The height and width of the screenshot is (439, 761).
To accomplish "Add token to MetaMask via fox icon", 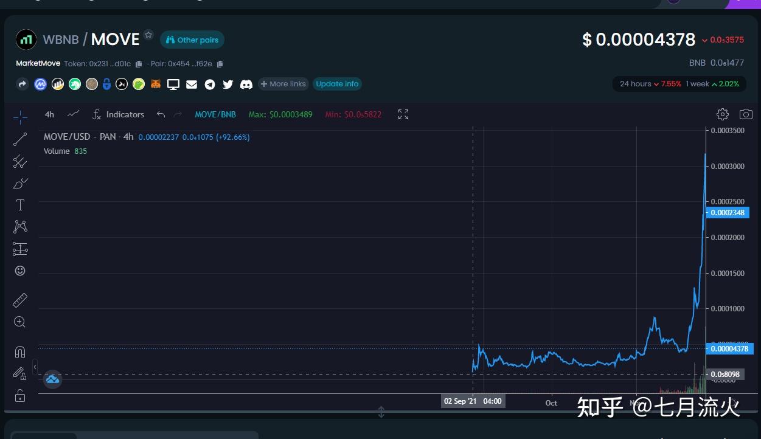I will (x=156, y=85).
